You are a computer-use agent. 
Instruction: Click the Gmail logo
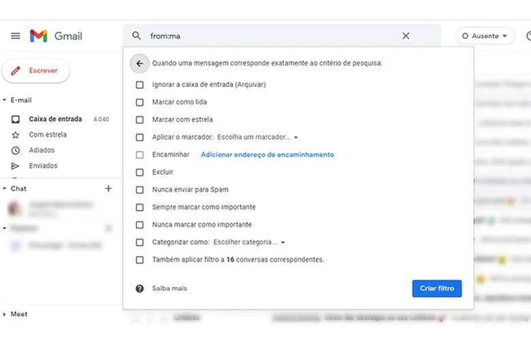point(56,36)
